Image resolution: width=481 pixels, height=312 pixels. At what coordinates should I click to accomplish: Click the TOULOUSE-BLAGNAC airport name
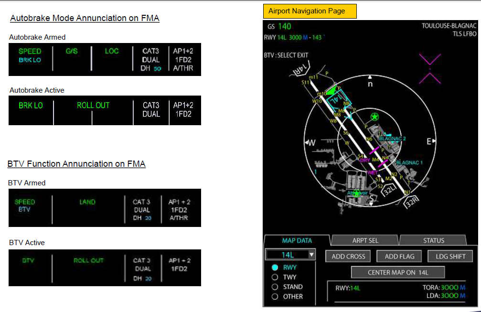(449, 26)
